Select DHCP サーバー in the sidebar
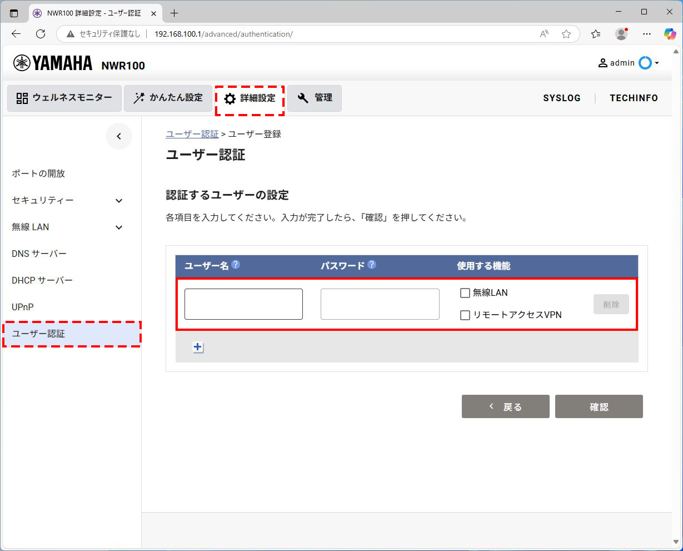The width and height of the screenshot is (683, 551). 42,280
